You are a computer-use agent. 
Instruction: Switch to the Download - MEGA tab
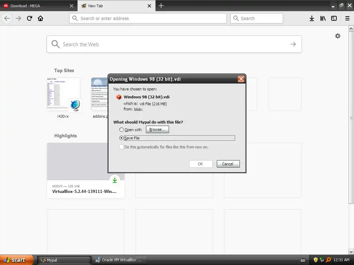pos(39,6)
